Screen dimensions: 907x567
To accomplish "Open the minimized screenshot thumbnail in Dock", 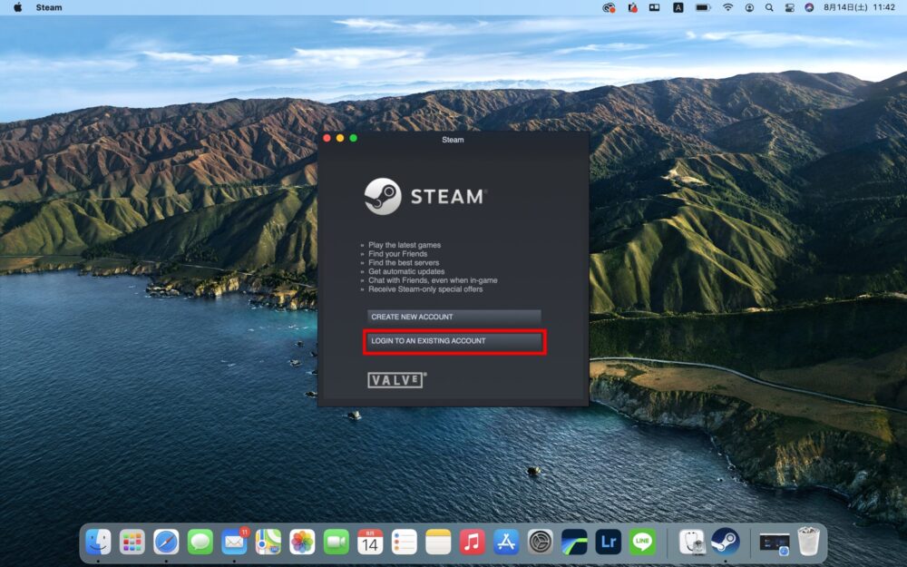I will tap(775, 543).
